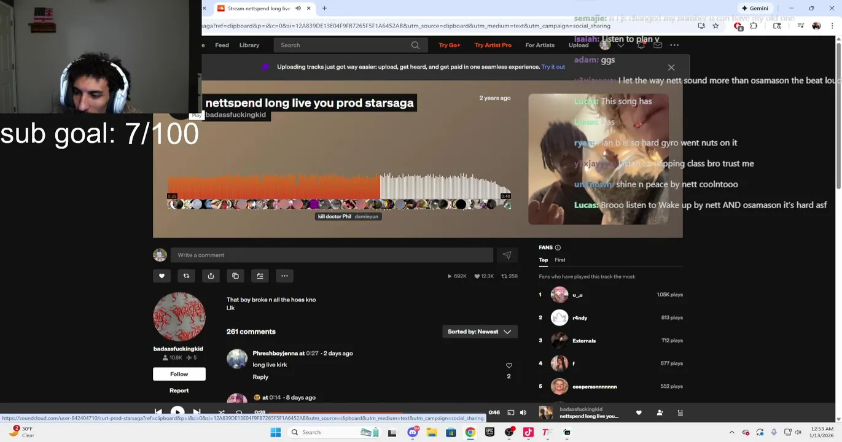Open the Chrome three-dot menu
842x442 pixels.
coord(832,26)
